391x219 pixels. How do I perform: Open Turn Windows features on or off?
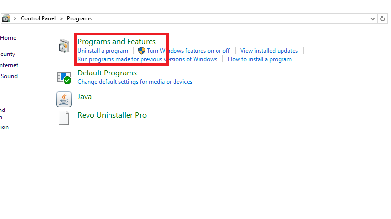tap(188, 51)
